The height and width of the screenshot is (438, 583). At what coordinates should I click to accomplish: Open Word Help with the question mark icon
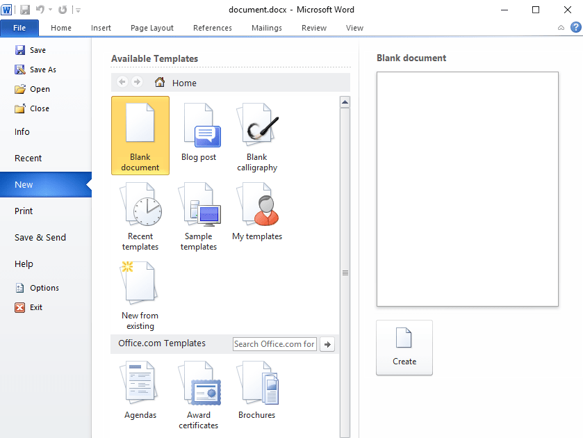pos(575,27)
